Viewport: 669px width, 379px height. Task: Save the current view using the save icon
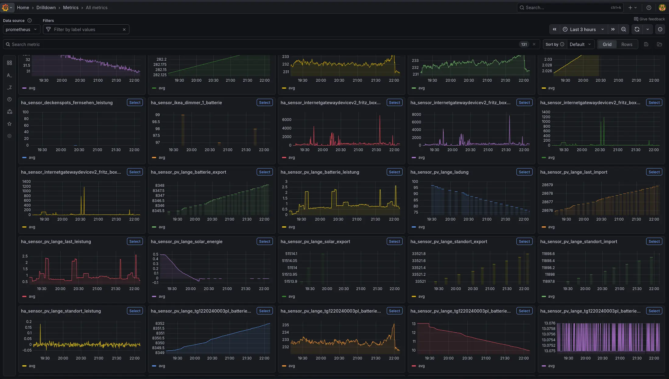[646, 44]
